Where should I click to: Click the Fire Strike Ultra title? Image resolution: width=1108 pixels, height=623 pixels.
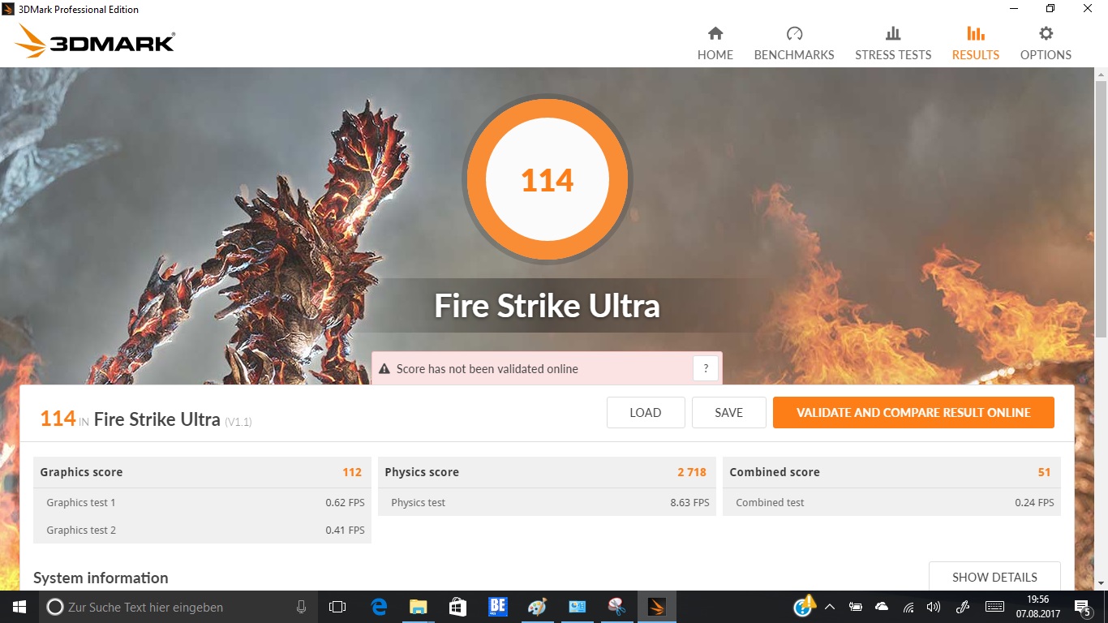click(x=547, y=306)
